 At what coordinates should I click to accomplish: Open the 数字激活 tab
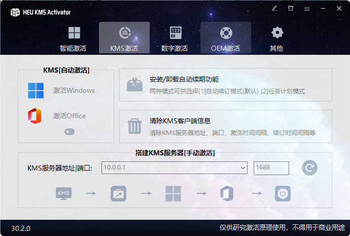(x=175, y=38)
